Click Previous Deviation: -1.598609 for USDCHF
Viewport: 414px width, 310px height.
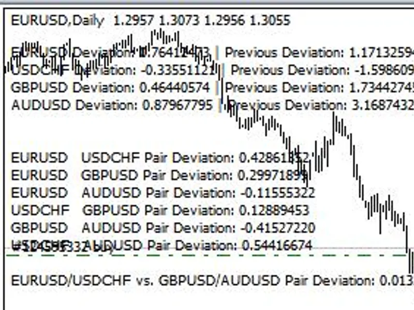tap(322, 70)
